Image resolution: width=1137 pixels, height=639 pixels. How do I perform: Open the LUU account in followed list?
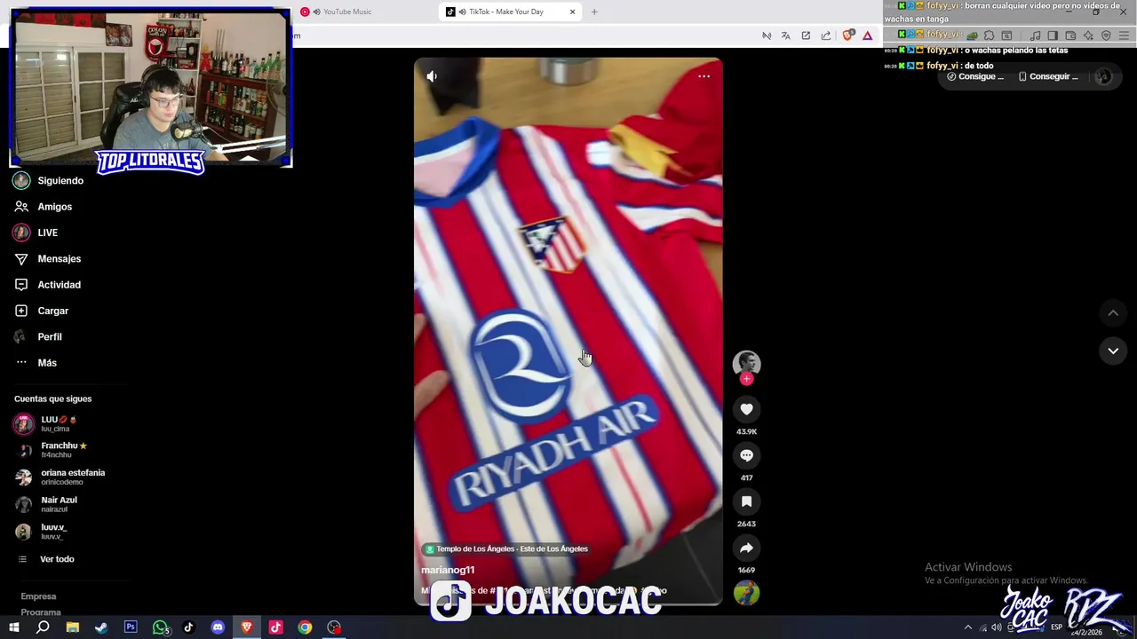[59, 423]
